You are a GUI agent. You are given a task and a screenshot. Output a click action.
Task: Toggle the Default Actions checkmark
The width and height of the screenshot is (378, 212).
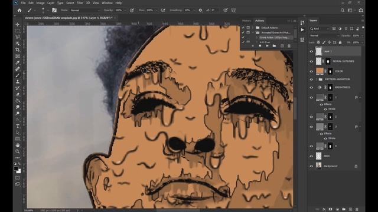[x=243, y=28]
